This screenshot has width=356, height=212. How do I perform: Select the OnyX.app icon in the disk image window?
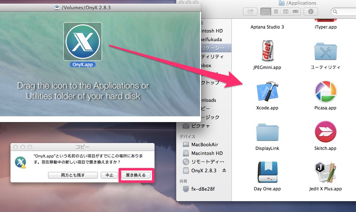83,42
